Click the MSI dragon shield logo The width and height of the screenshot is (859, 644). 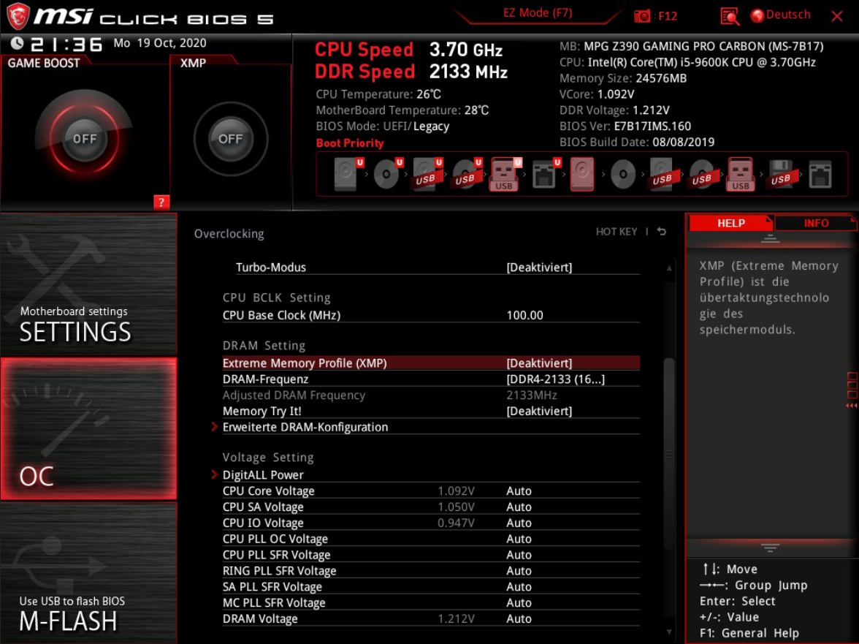18,16
